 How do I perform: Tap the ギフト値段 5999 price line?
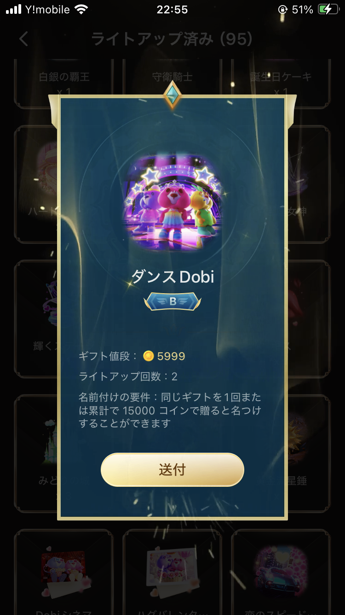point(132,356)
